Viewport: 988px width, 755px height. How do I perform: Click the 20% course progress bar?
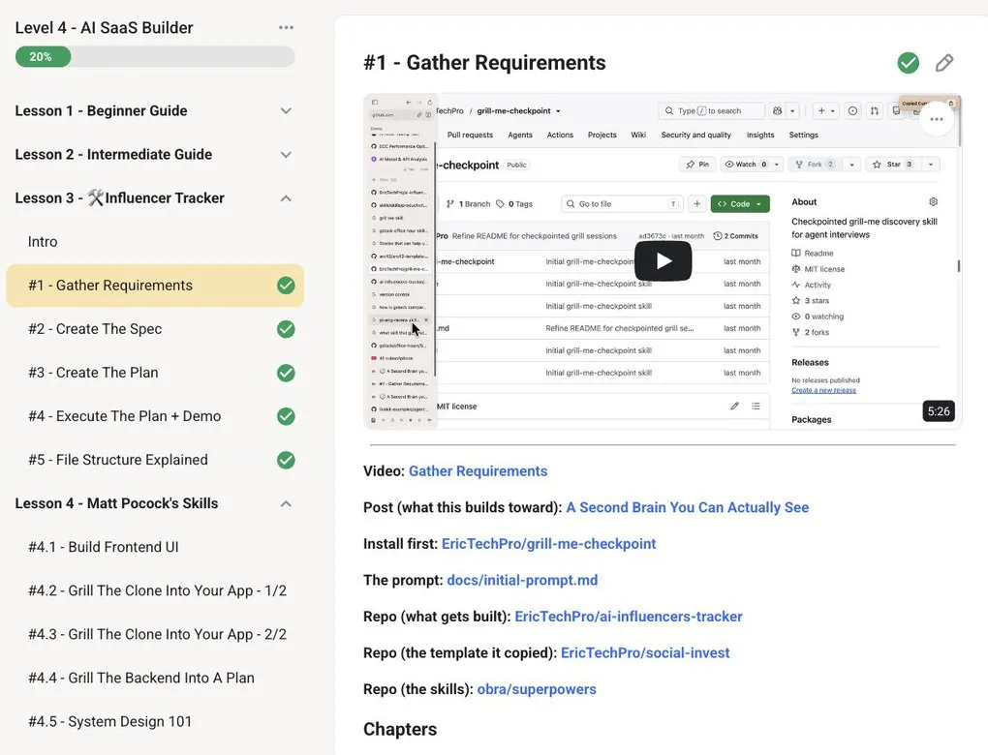155,57
